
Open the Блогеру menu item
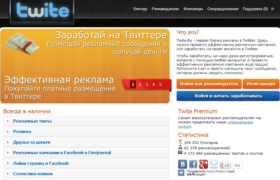tap(140, 9)
